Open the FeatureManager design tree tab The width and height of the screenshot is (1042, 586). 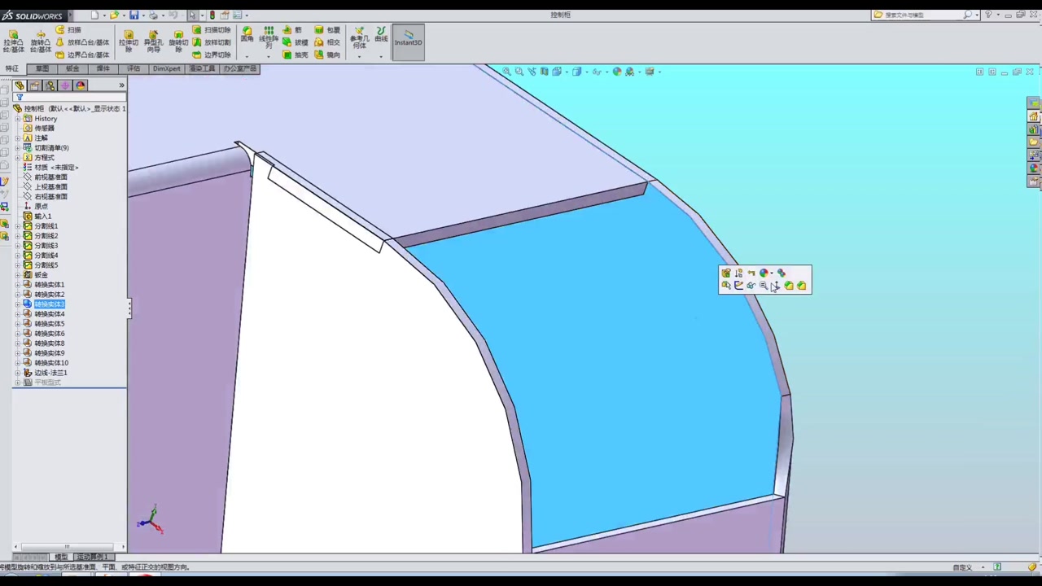point(20,85)
